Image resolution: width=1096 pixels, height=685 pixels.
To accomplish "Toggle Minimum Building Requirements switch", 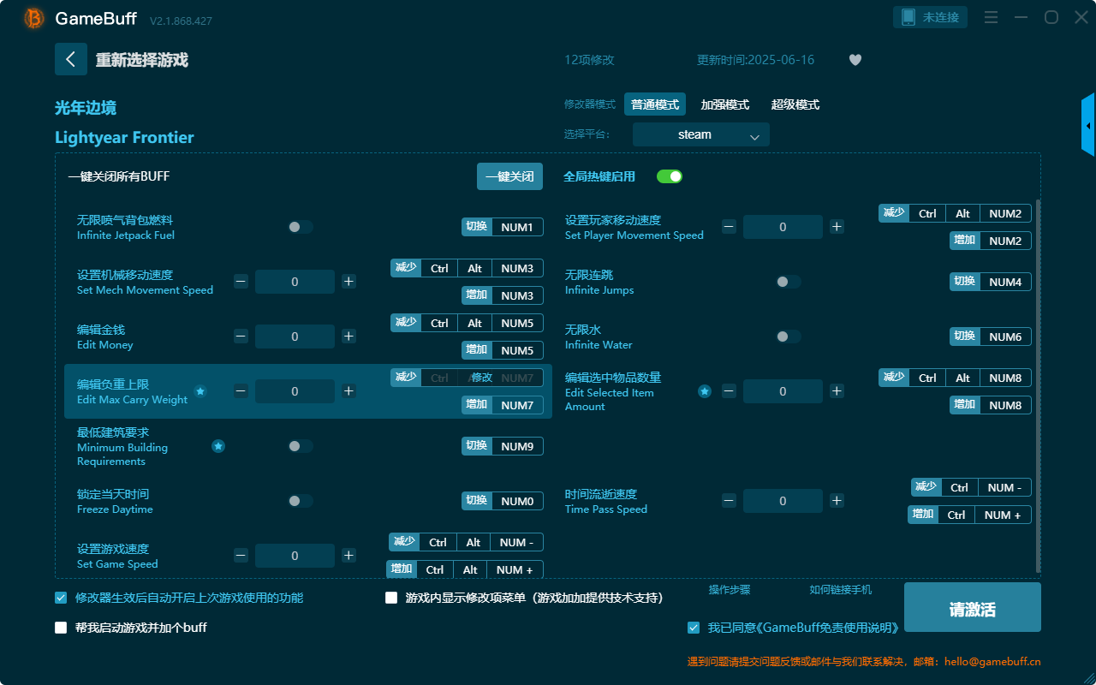I will coord(301,446).
